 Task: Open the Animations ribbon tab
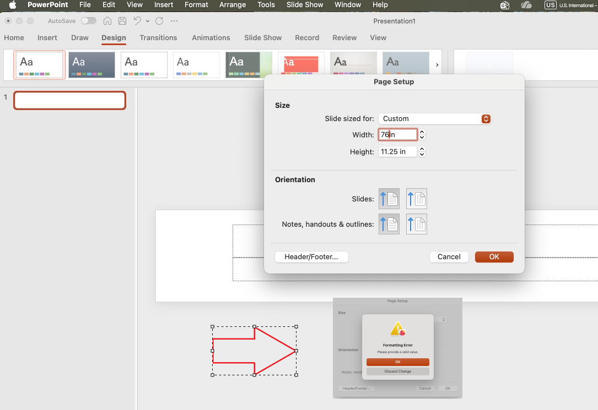click(x=211, y=37)
